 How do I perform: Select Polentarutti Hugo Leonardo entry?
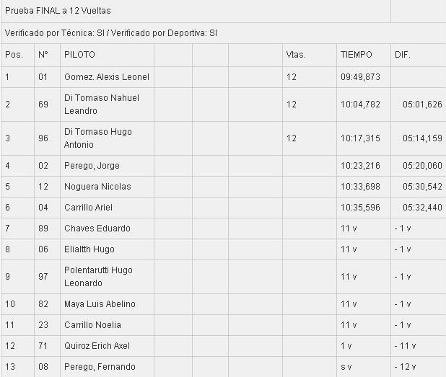(x=98, y=276)
